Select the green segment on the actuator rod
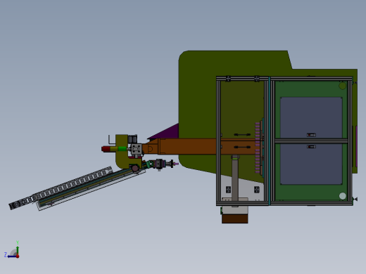Screen dimensions: 366x274 point(122,149)
